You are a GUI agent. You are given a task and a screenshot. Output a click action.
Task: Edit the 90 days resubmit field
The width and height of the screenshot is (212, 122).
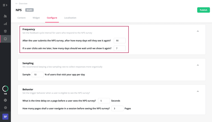120,40
